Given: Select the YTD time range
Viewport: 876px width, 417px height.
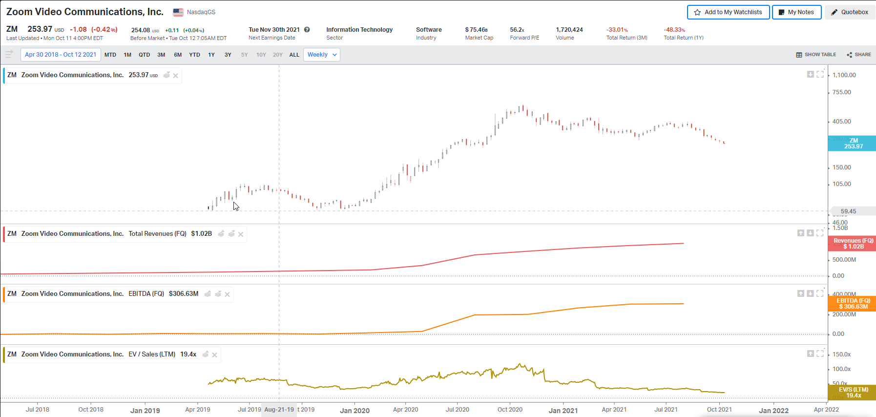Looking at the screenshot, I should click(194, 55).
